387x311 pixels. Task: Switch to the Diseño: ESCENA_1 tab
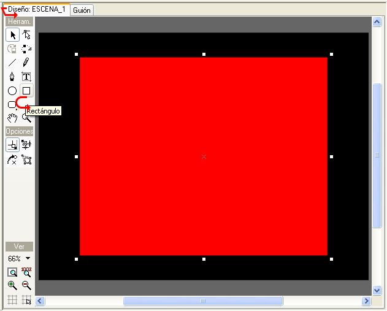[37, 9]
